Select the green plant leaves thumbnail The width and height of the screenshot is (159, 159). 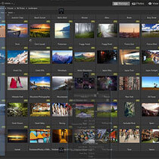pyautogui.click(x=129, y=110)
